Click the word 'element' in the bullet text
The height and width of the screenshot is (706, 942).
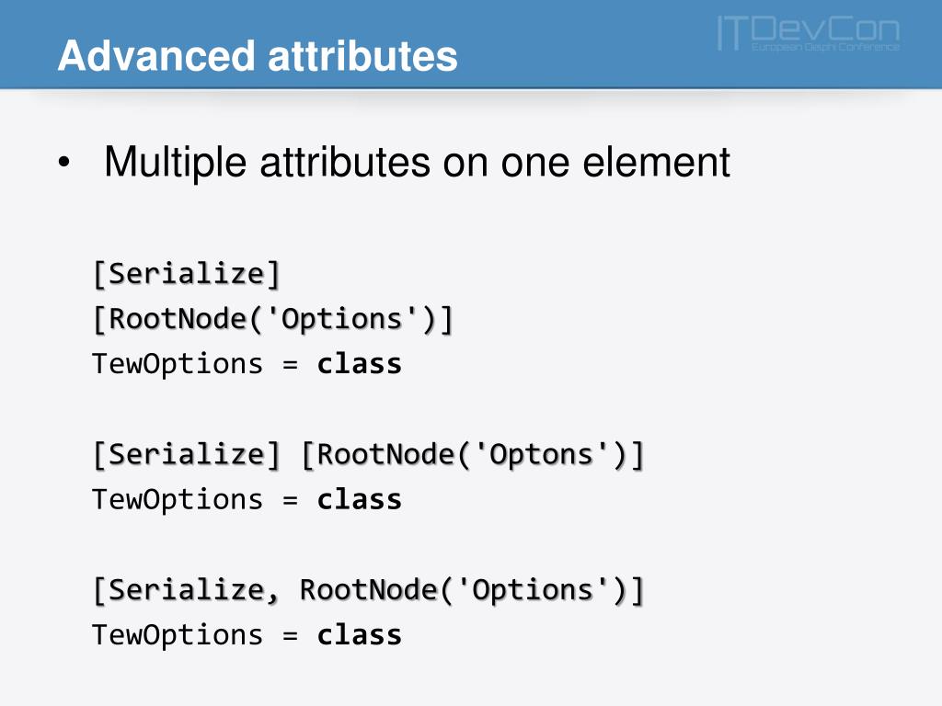(x=656, y=162)
